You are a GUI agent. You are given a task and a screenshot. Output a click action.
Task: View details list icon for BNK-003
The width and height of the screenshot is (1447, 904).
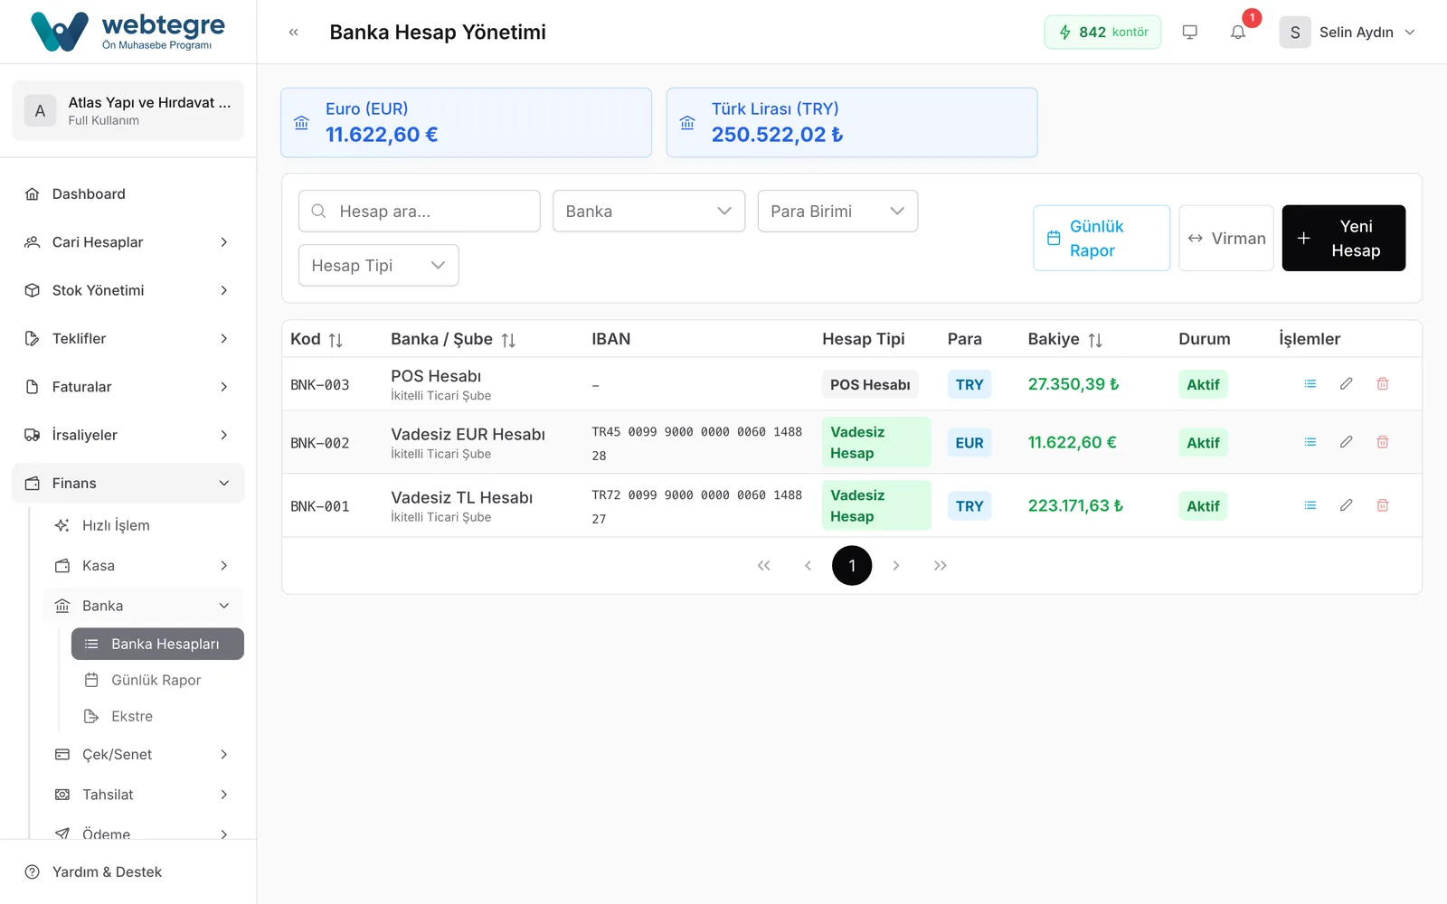1310,384
